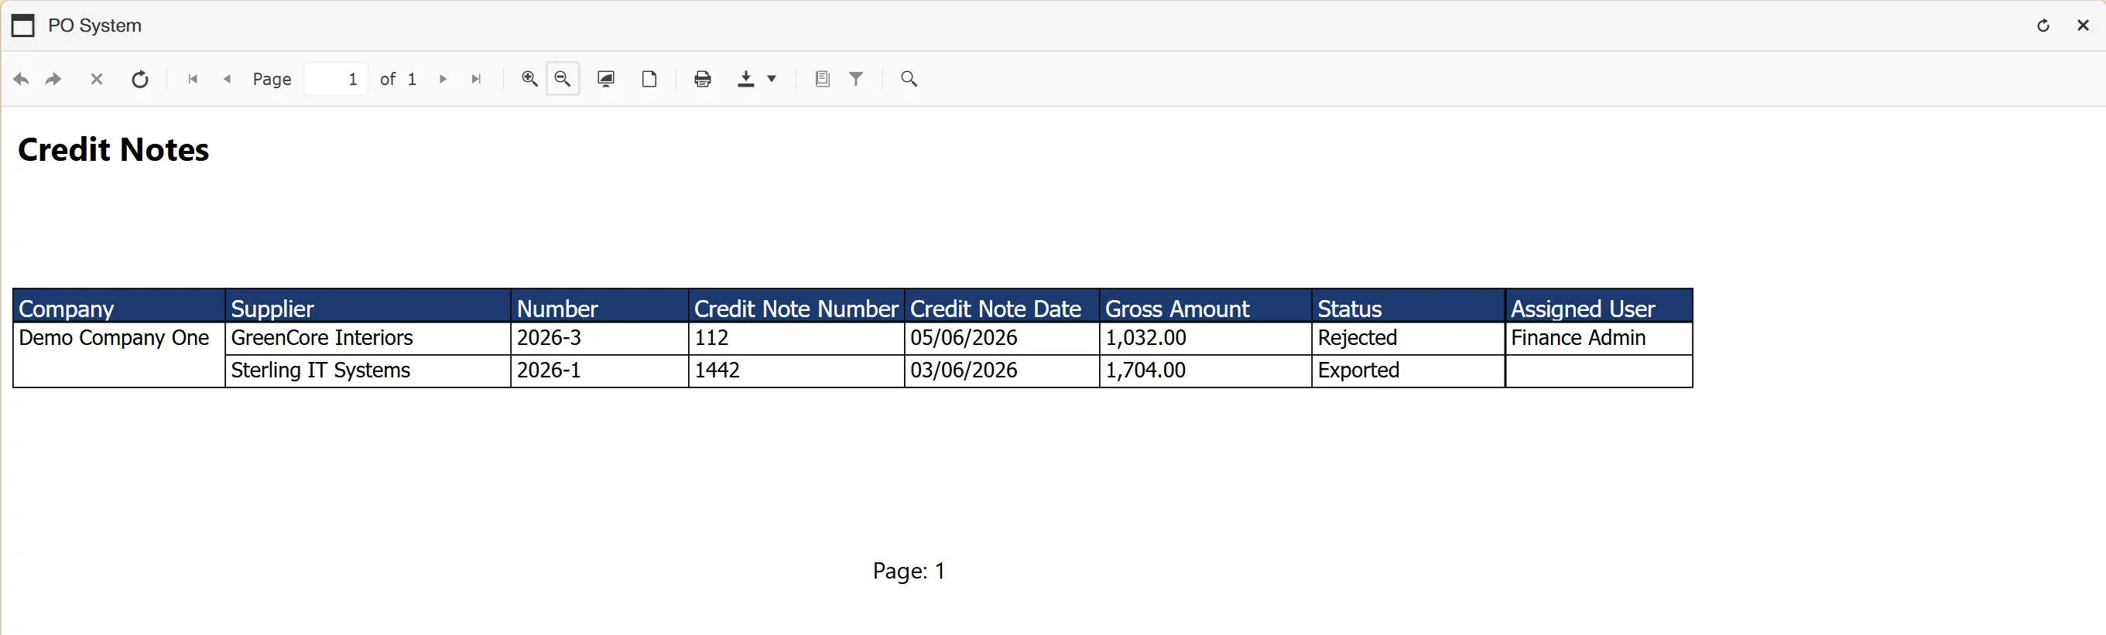Go to the next page

(x=443, y=79)
